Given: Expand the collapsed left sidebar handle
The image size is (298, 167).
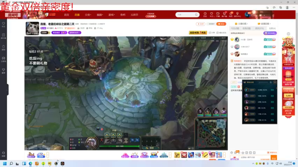Looking at the screenshot, I should [7, 90].
